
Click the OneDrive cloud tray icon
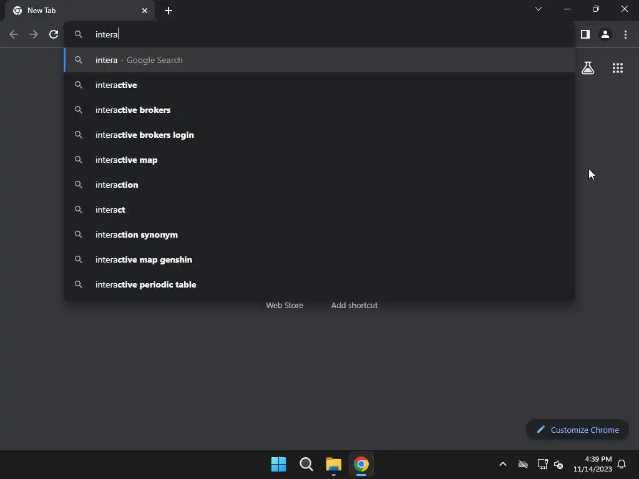click(x=523, y=464)
